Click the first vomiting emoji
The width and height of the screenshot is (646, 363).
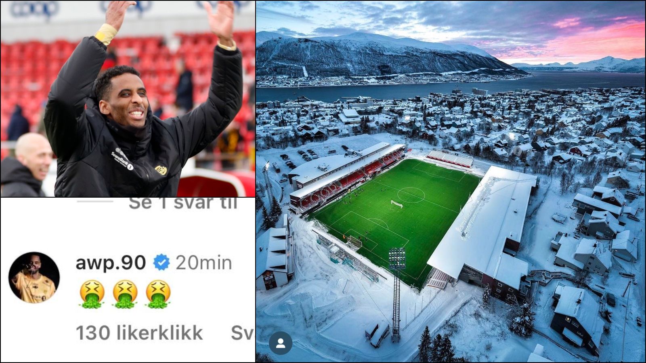click(92, 294)
